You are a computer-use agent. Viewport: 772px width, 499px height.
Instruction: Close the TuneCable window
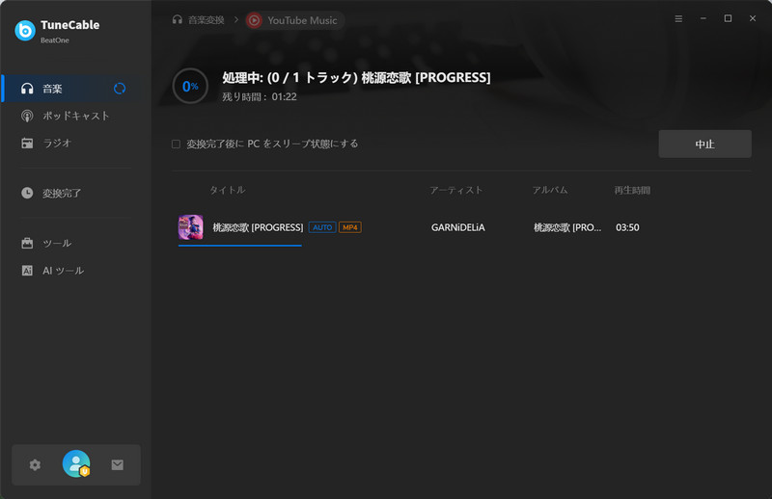(753, 18)
